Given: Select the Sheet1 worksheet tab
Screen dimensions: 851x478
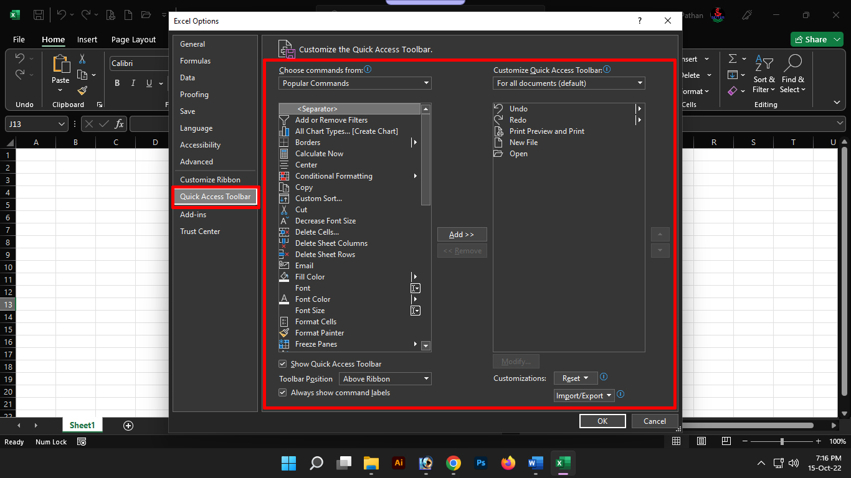Looking at the screenshot, I should tap(82, 425).
